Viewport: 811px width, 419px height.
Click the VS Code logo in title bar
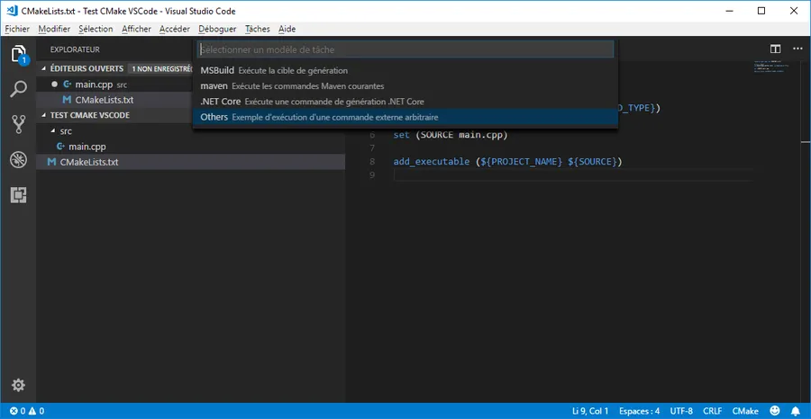pos(12,11)
